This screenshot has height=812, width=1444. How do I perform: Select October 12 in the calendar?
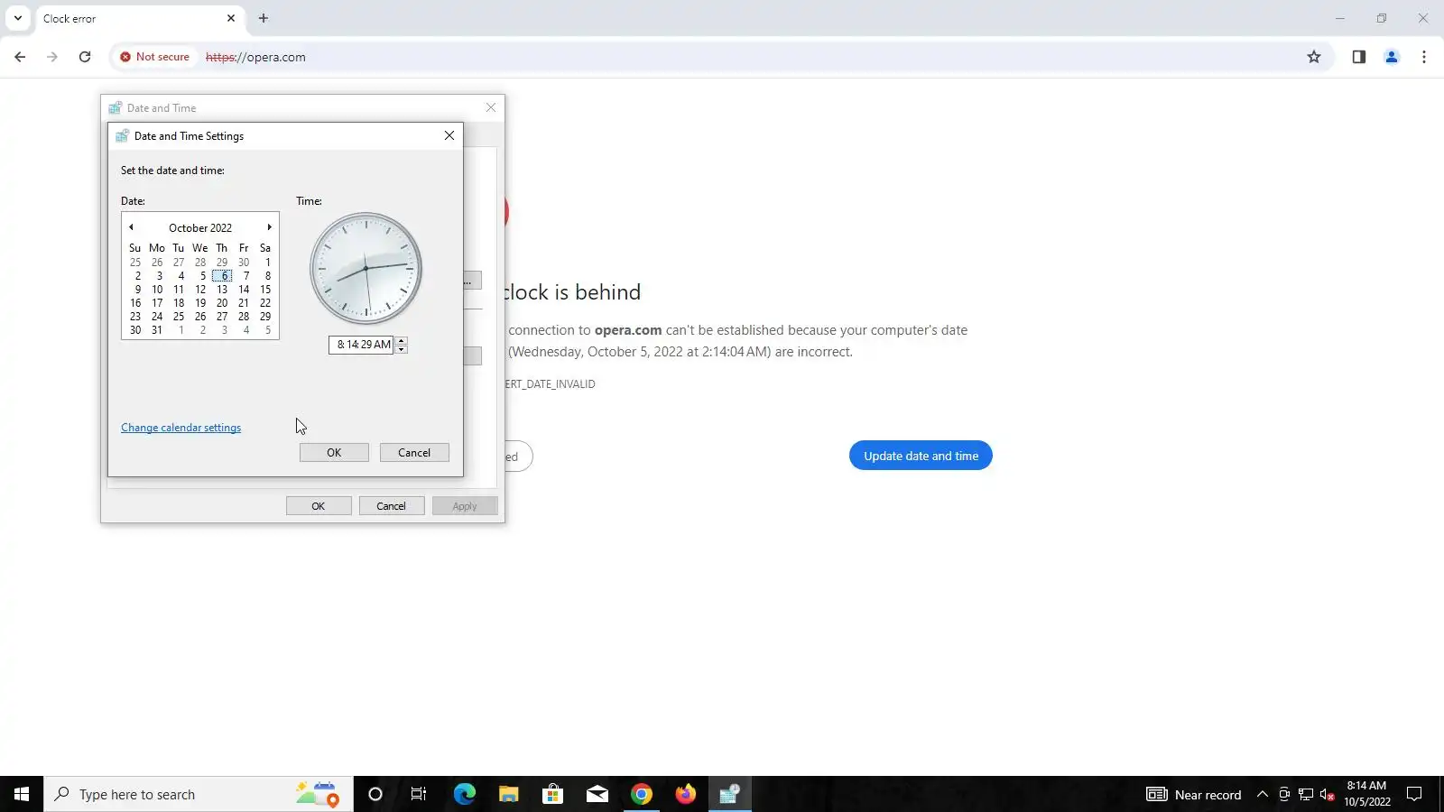(200, 290)
